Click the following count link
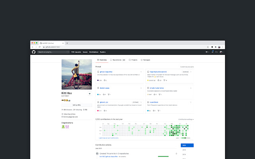The height and width of the screenshot is (159, 255). click(77, 110)
